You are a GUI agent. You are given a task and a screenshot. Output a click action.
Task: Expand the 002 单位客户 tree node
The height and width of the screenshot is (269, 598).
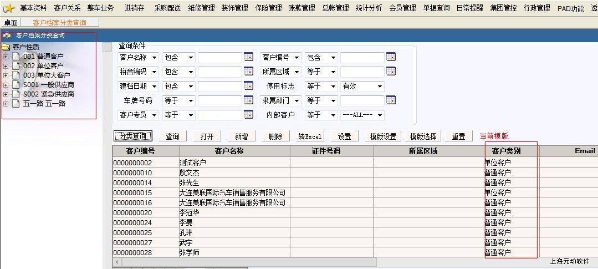pos(6,66)
